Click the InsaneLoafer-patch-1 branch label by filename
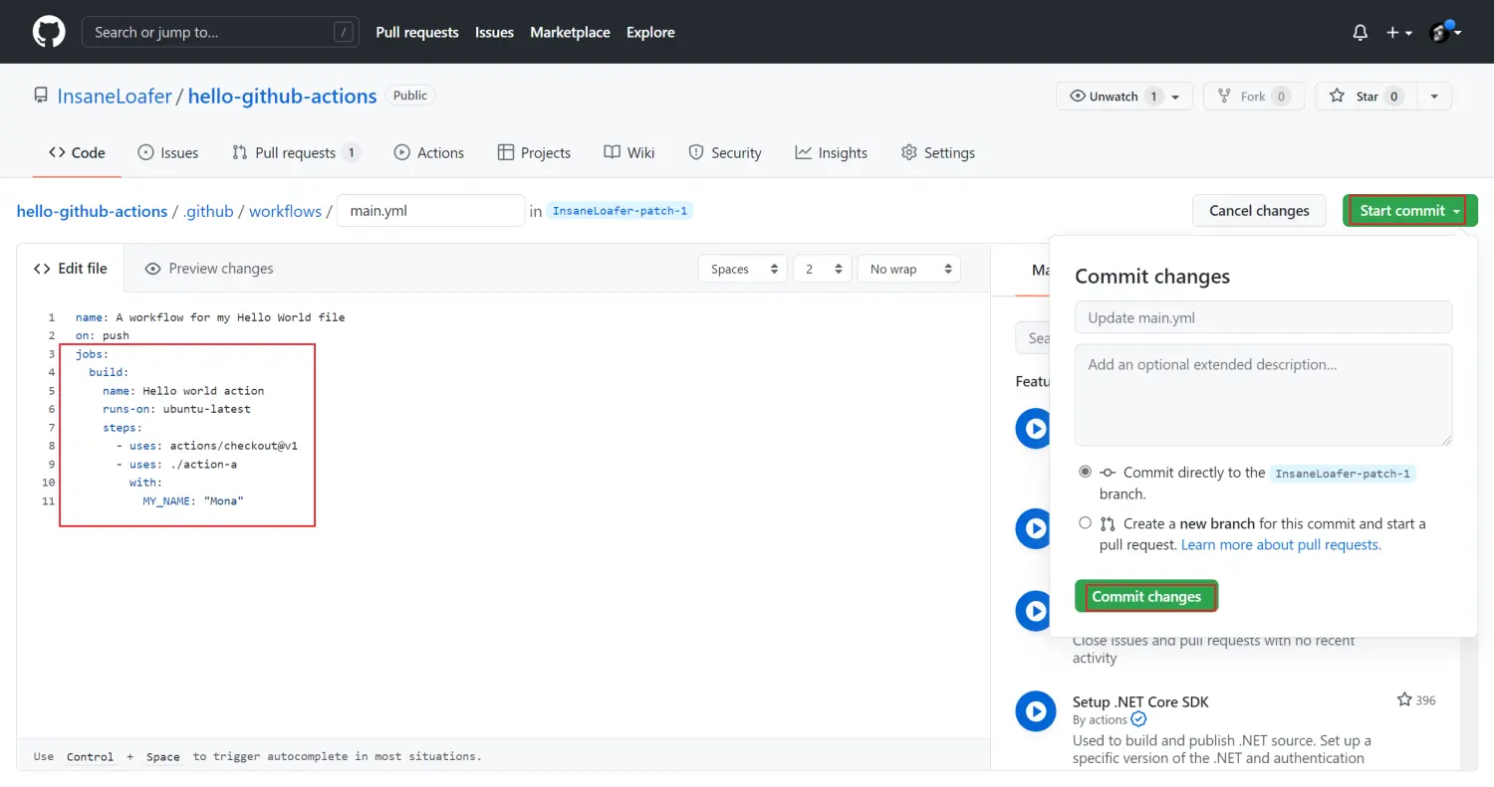 pos(620,211)
